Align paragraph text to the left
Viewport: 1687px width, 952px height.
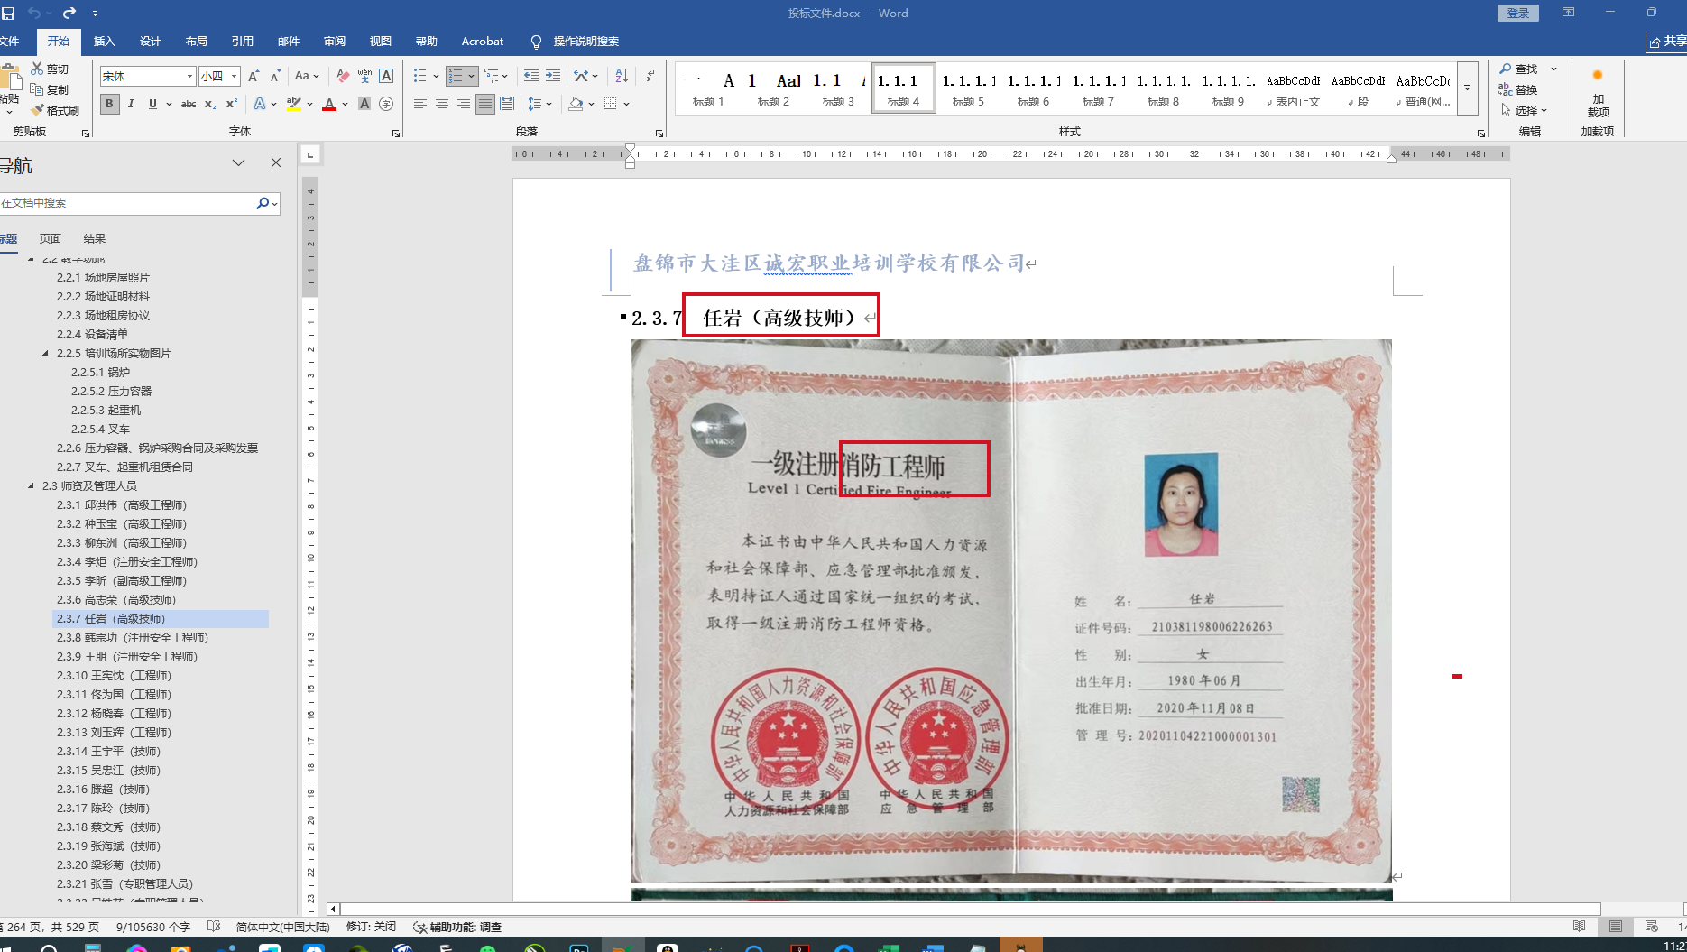click(x=420, y=104)
